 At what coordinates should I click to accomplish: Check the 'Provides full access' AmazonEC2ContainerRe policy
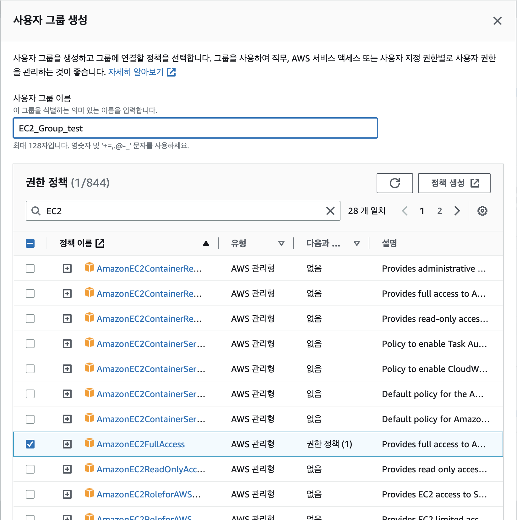(x=30, y=294)
